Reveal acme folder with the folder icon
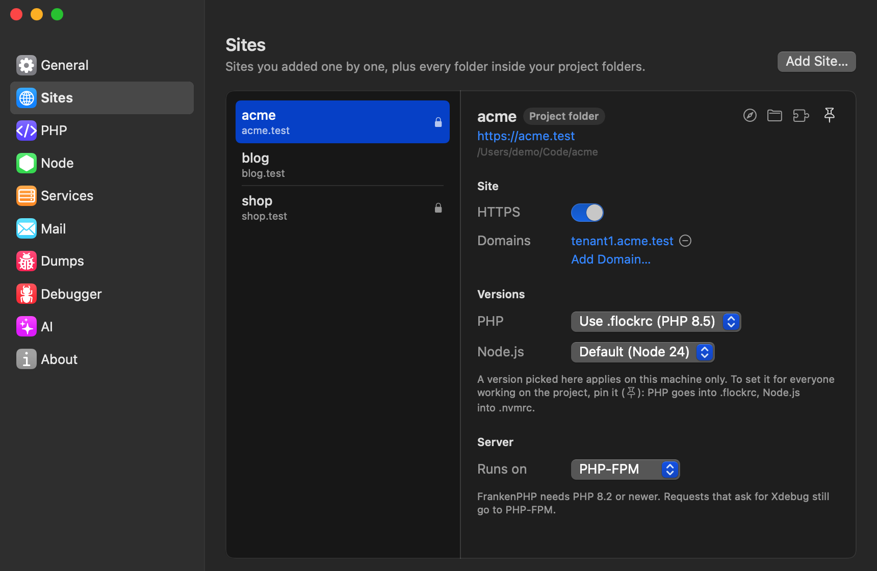This screenshot has height=571, width=877. [x=775, y=116]
